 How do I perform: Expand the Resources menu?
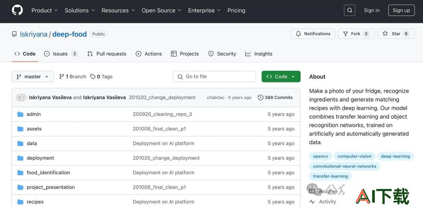click(118, 10)
